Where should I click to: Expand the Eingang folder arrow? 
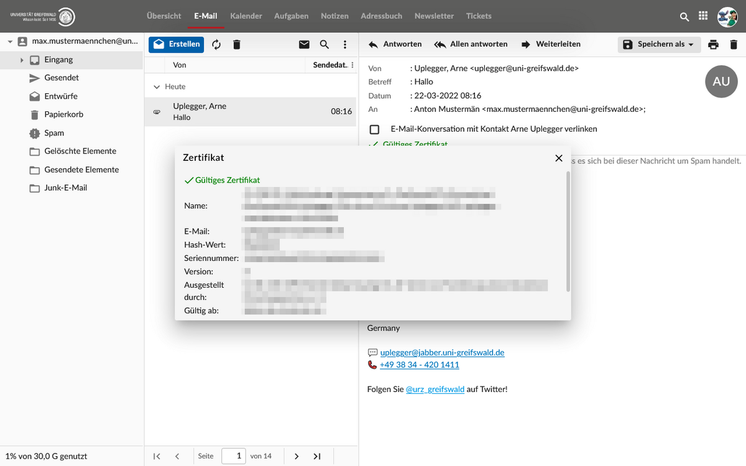(22, 60)
